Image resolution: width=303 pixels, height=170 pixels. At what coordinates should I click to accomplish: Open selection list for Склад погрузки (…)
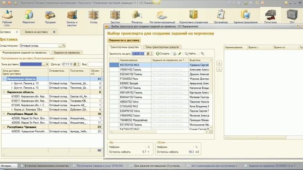[x=60, y=46]
